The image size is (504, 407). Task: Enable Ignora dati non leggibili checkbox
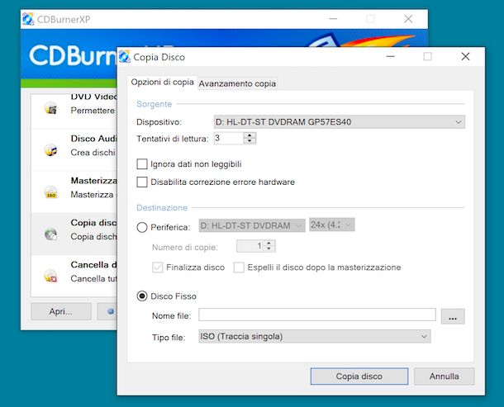[x=142, y=164]
